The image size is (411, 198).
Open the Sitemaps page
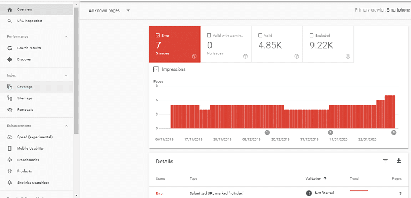coord(37,98)
